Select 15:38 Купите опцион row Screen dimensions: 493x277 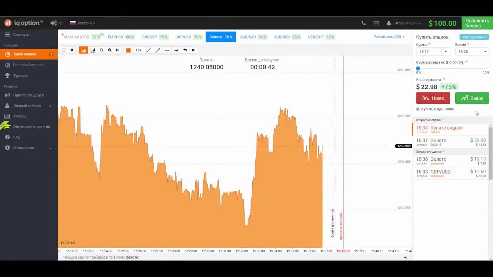451,130
